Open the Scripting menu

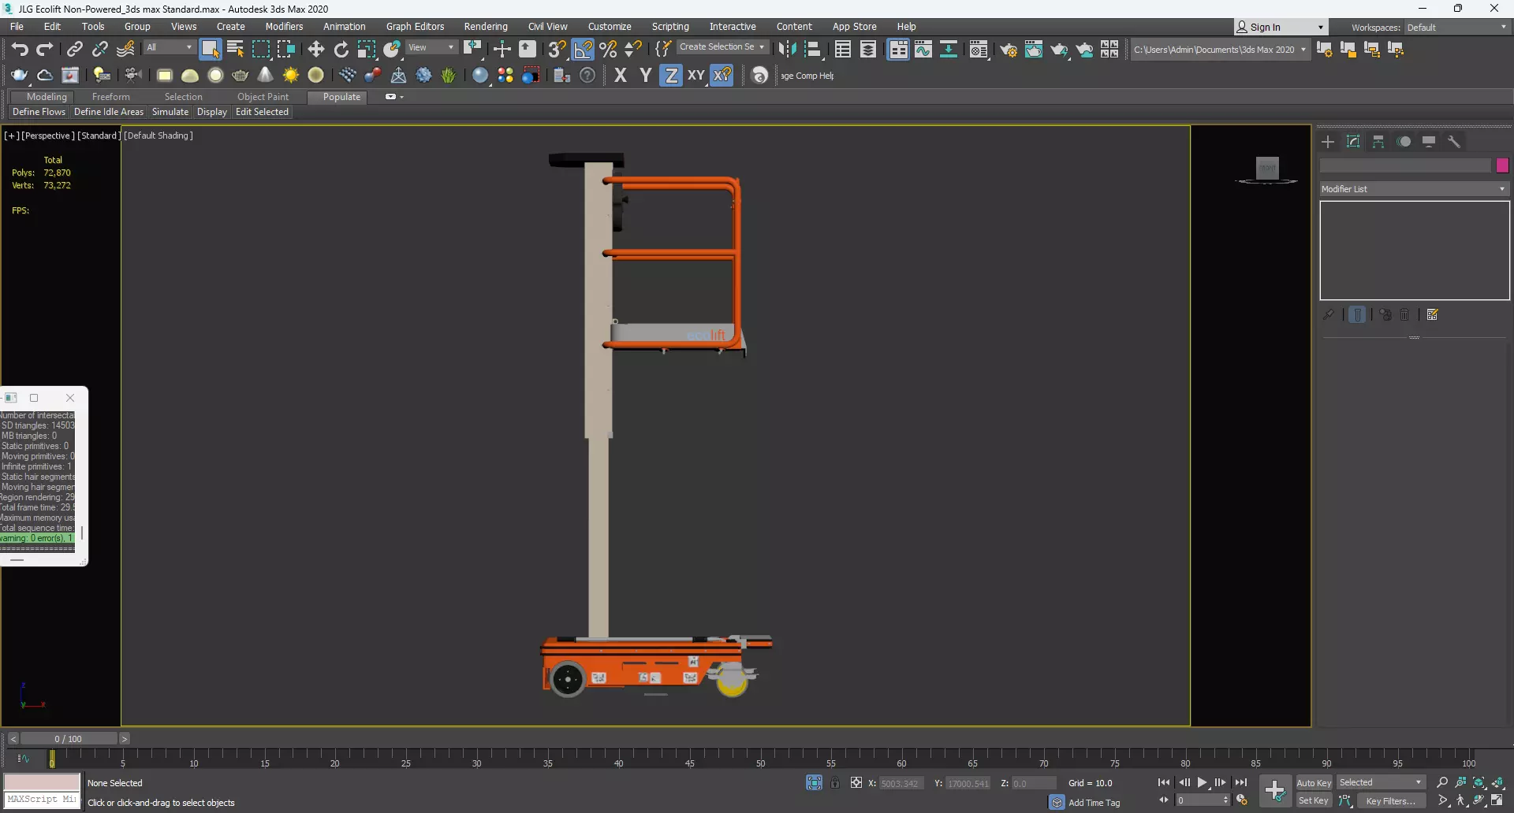pos(670,27)
